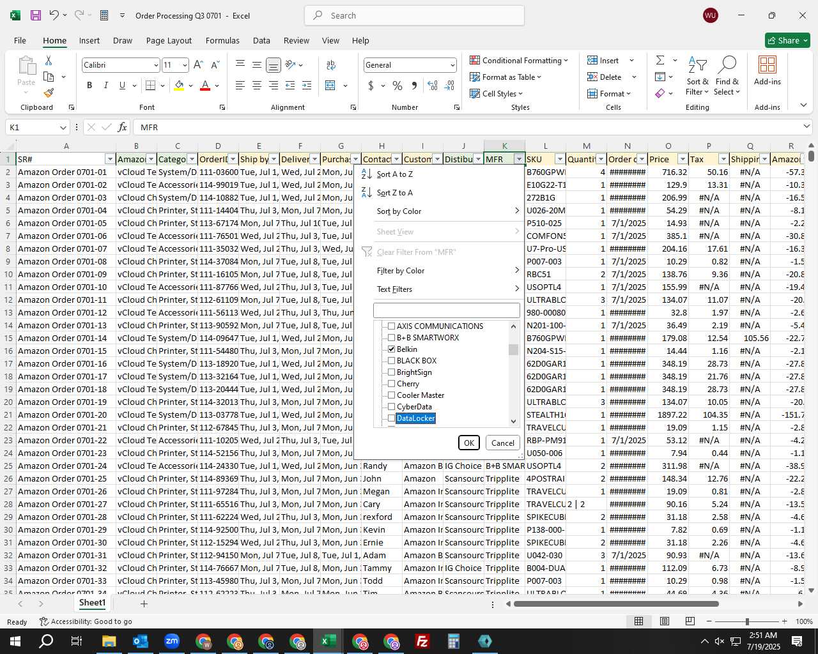Screen dimensions: 818x654
Task: Open Find & Select tool
Action: click(x=727, y=76)
